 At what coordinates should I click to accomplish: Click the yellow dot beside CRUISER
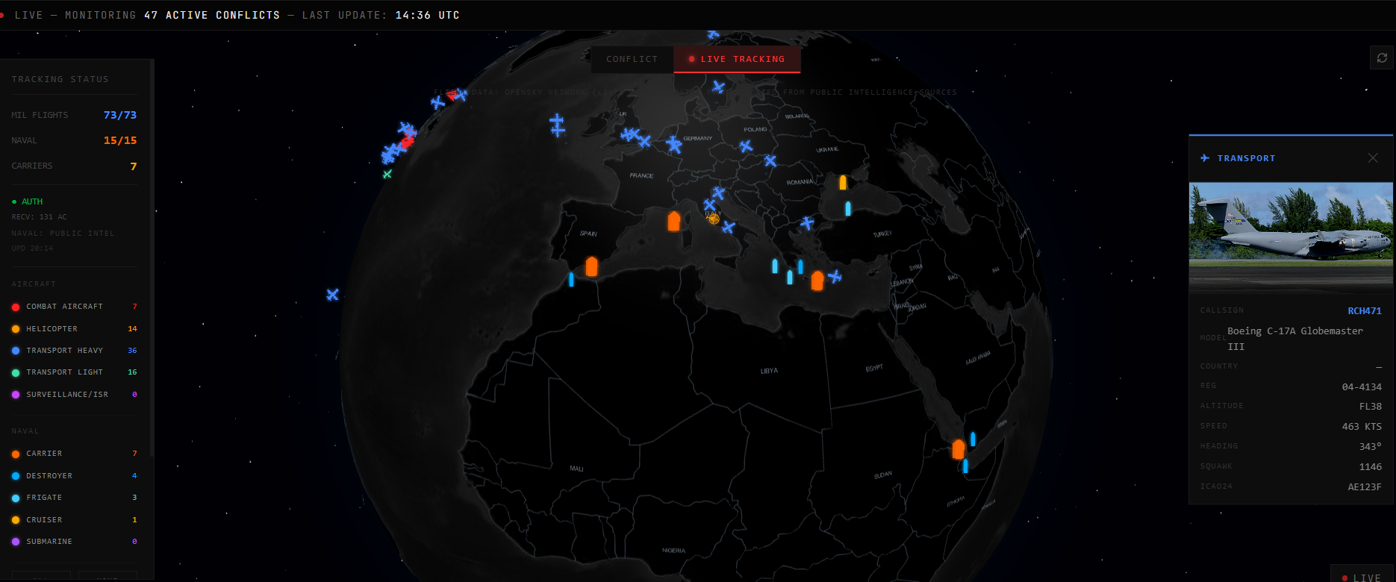point(16,520)
